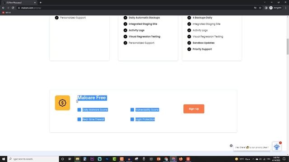The height and width of the screenshot is (162, 289).
Task: Click Real-time Firewall text
Action: pos(93,119)
